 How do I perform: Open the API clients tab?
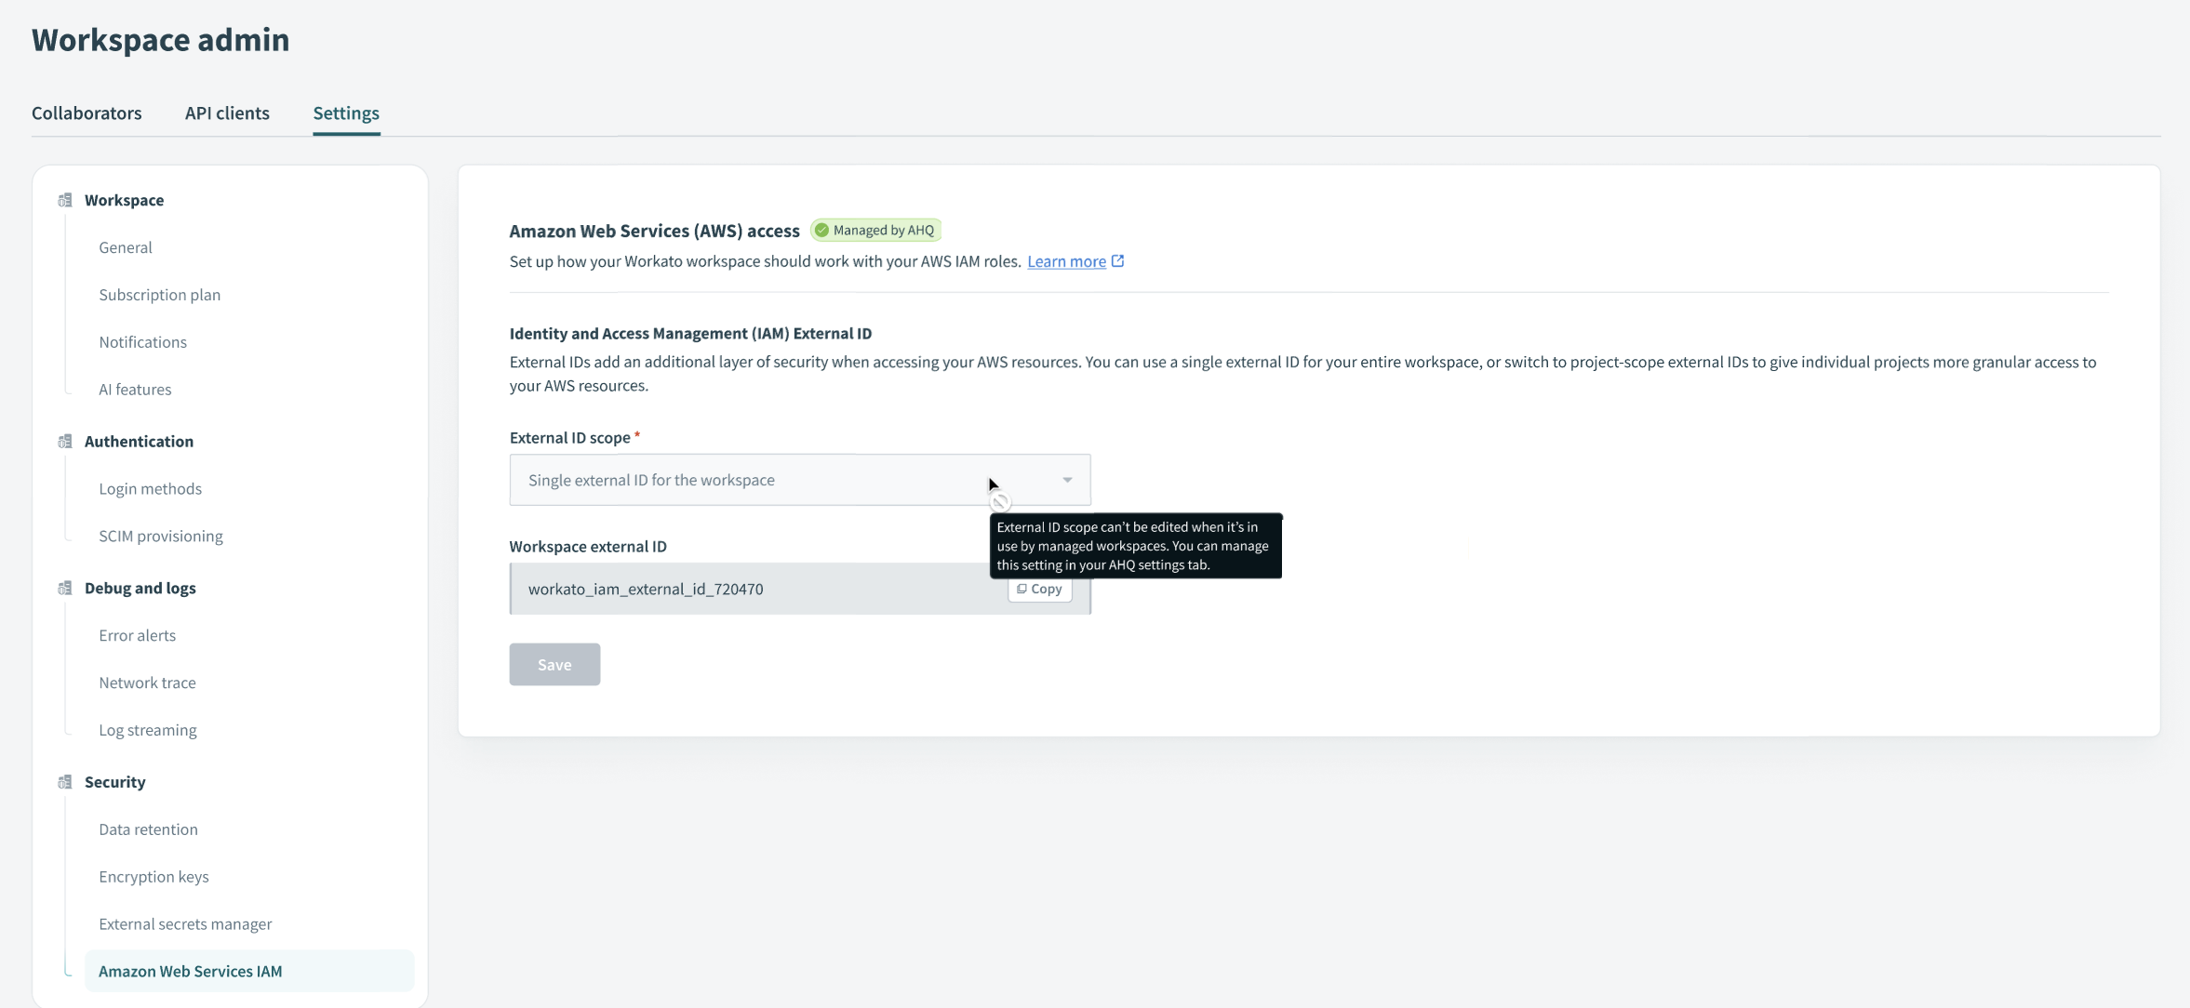point(227,113)
